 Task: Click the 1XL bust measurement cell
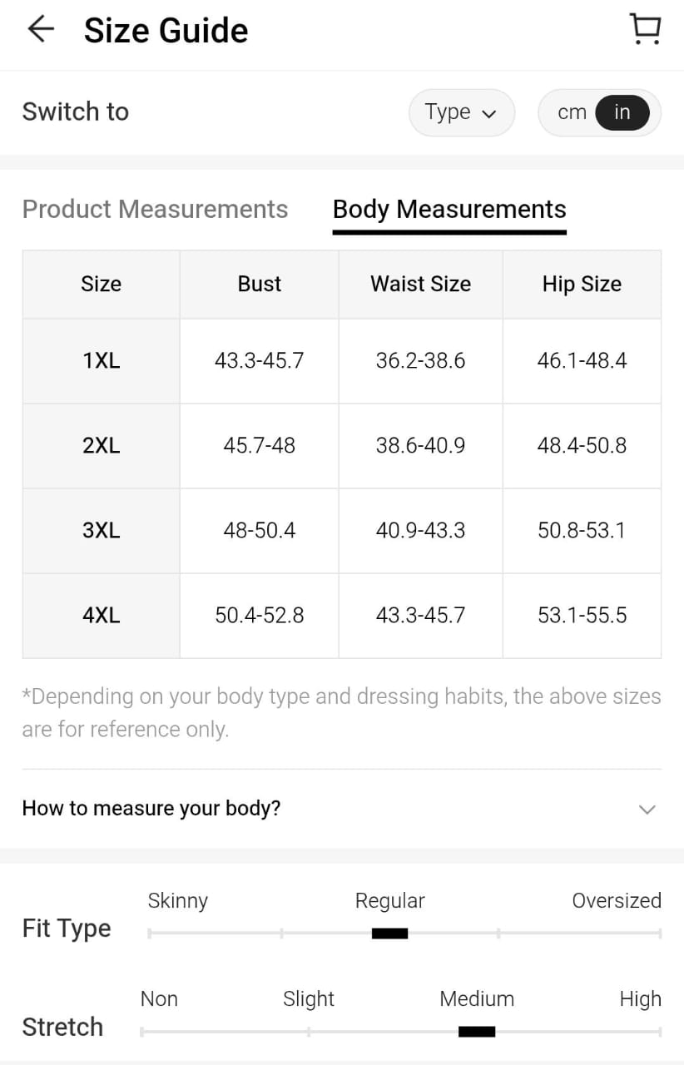pos(260,361)
